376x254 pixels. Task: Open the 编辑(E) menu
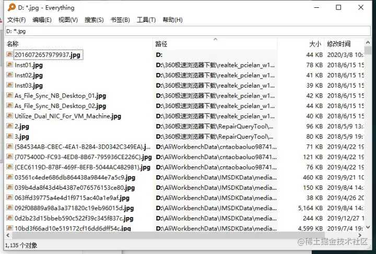pos(42,20)
